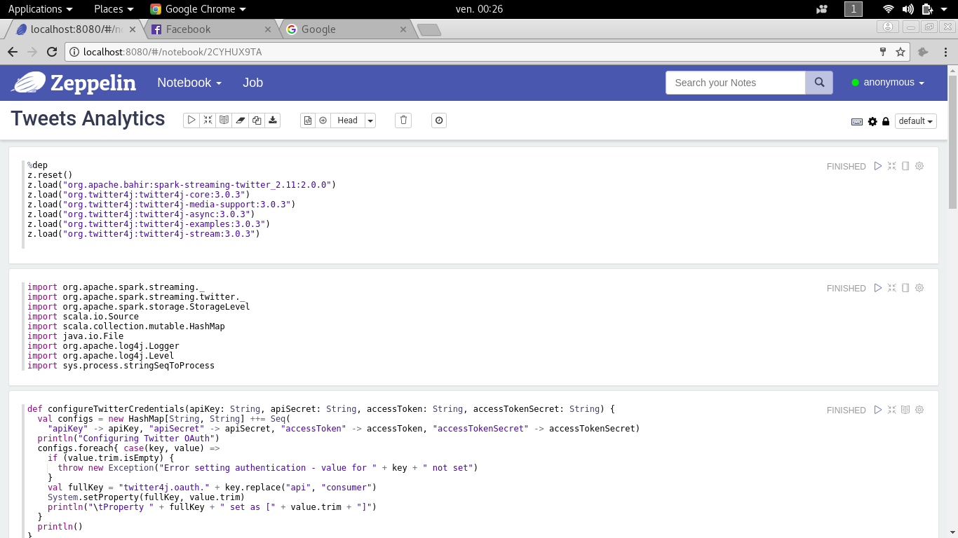The width and height of the screenshot is (958, 538).
Task: Click the set revision arrow icon beside Head
Action: click(x=323, y=120)
